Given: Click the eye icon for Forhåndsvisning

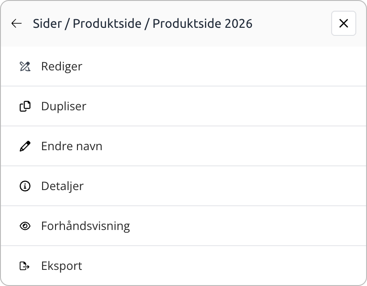Looking at the screenshot, I should pos(25,226).
